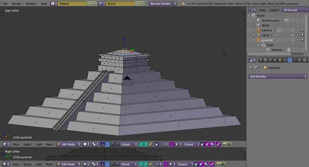Viewport: 309px width, 167px height.
Task: Open the Mesh menu in upper viewport header
Action: click(x=49, y=144)
